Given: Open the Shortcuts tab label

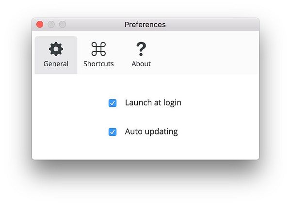Looking at the screenshot, I should click(98, 64).
